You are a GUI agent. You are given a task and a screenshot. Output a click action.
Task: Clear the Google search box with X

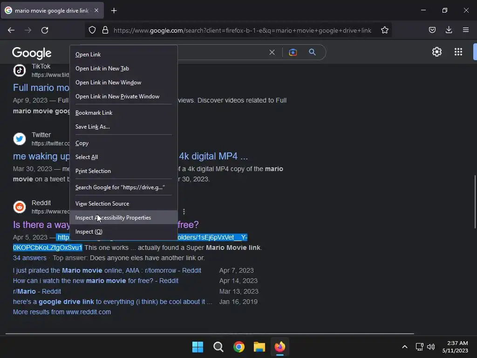click(272, 52)
